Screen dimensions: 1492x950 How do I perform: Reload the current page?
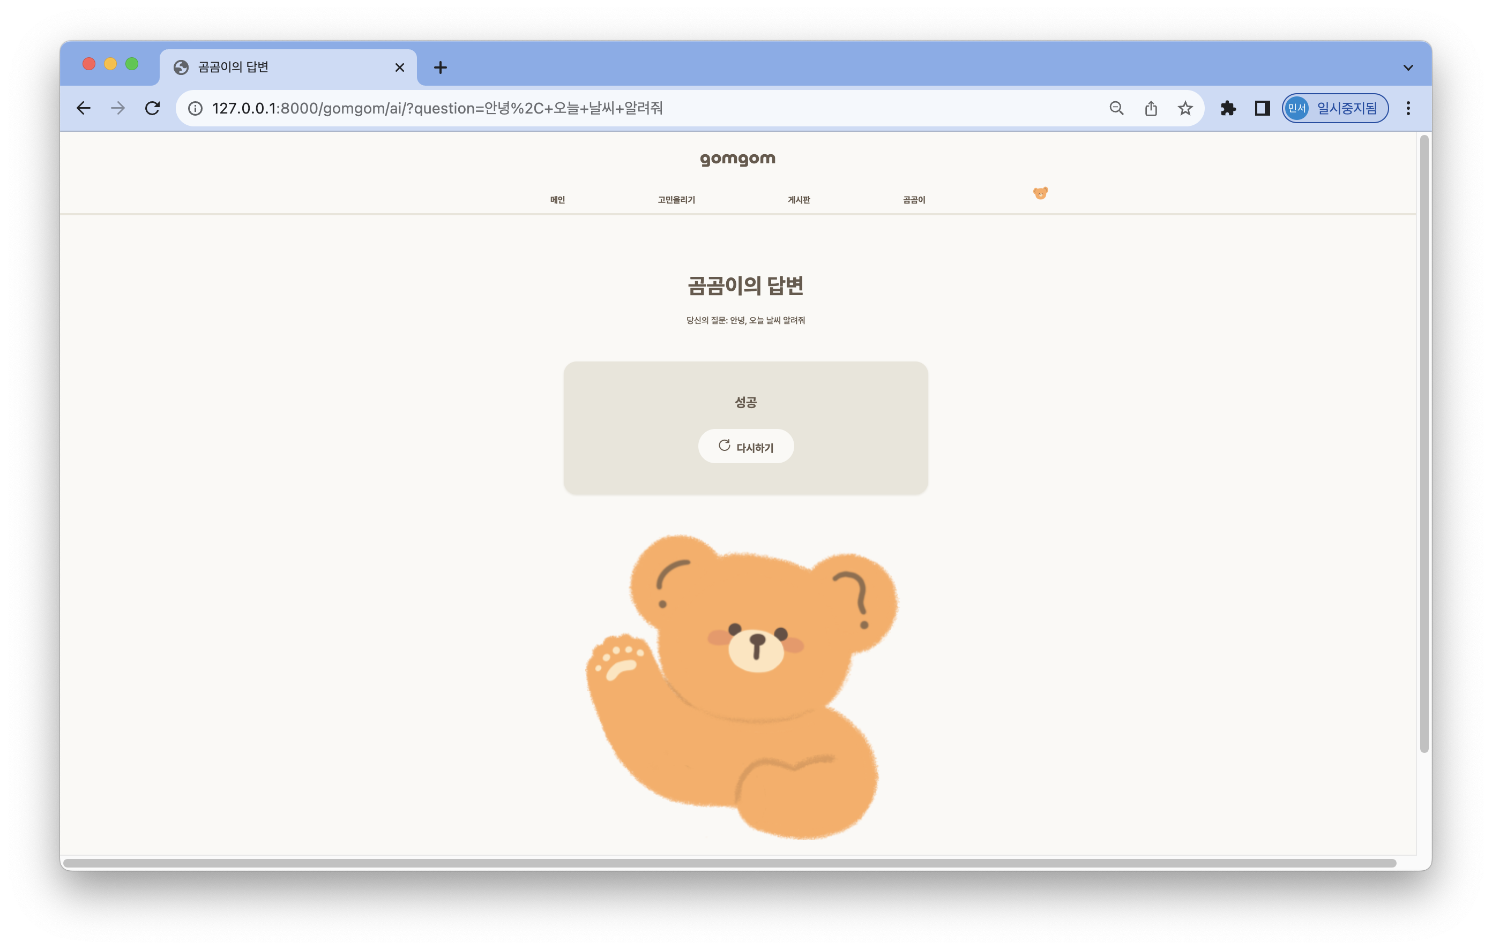(152, 108)
